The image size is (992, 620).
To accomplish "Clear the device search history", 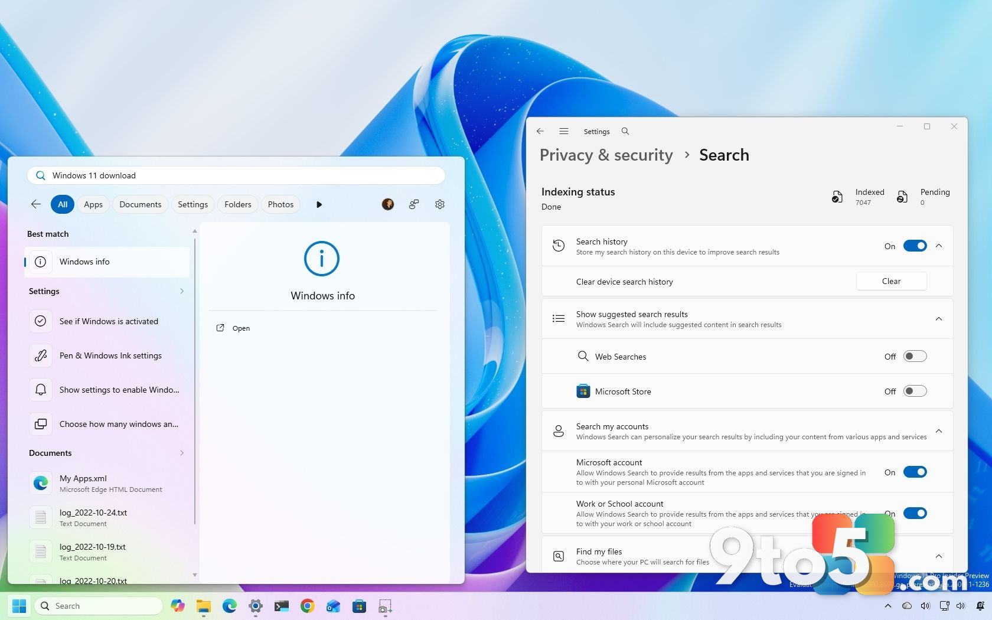I will pyautogui.click(x=891, y=281).
